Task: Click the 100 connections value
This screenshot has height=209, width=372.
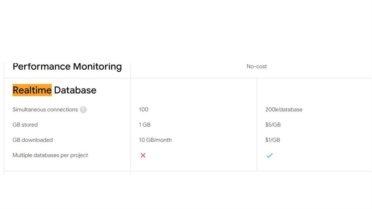Action: point(143,110)
